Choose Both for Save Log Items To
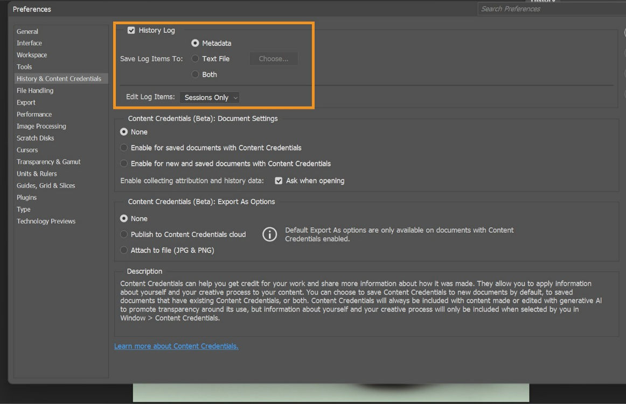 click(194, 74)
